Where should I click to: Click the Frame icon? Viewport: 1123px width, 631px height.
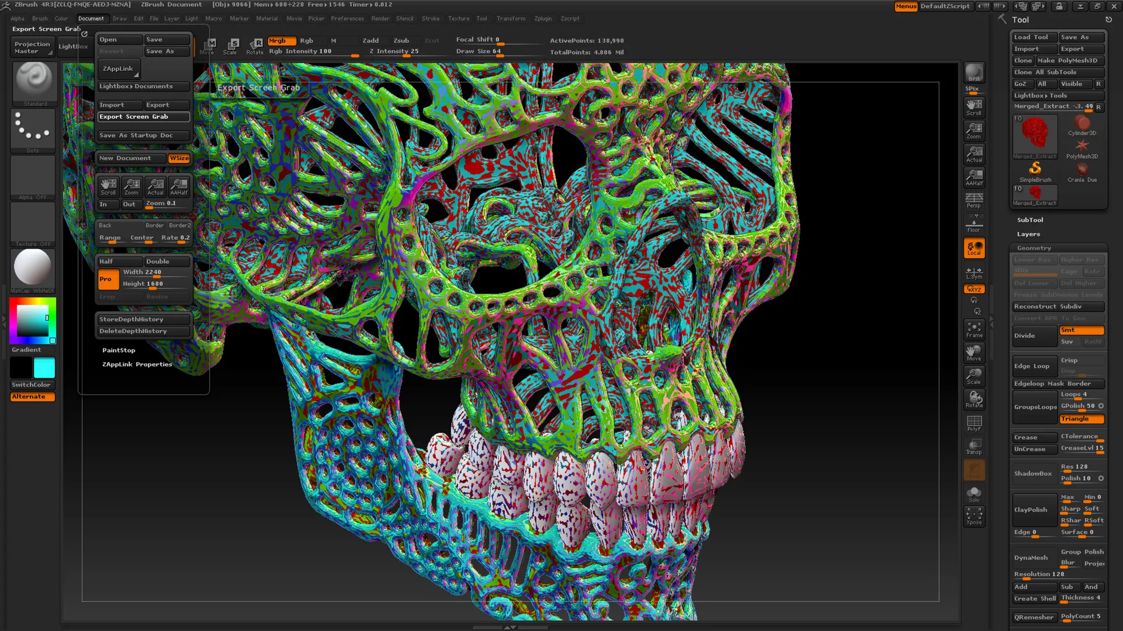[x=974, y=330]
